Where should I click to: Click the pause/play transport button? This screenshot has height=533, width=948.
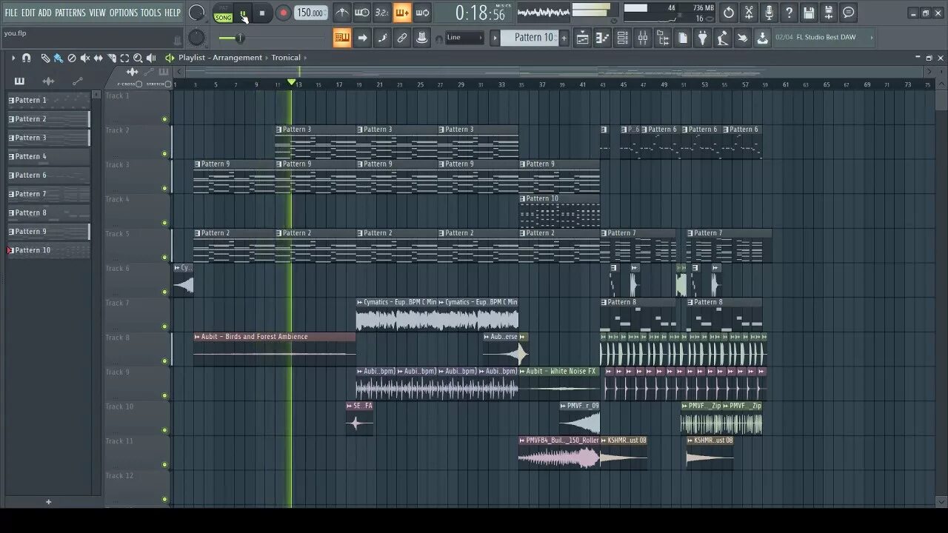click(243, 13)
